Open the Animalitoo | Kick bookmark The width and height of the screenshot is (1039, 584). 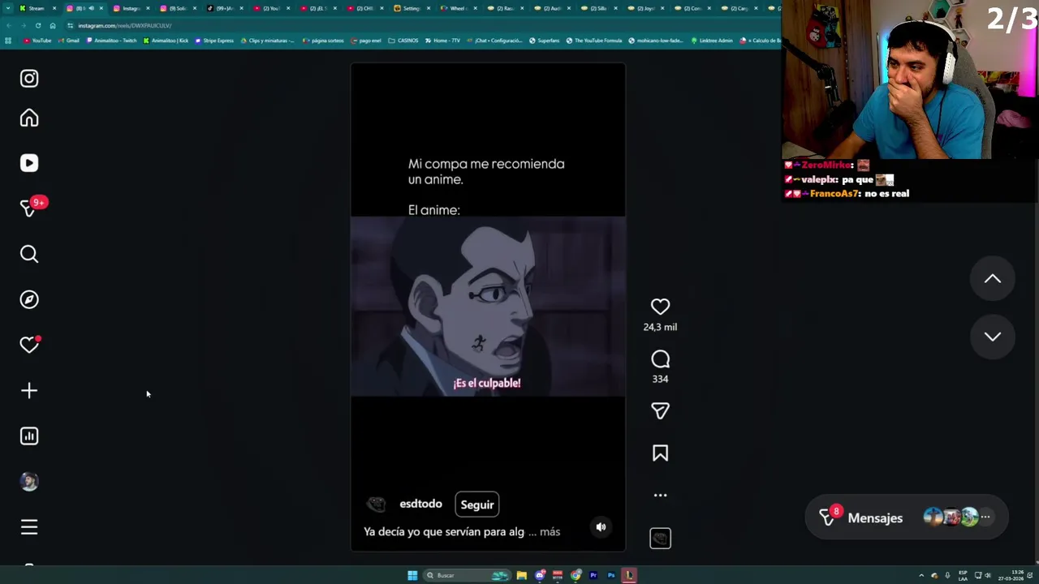point(166,41)
